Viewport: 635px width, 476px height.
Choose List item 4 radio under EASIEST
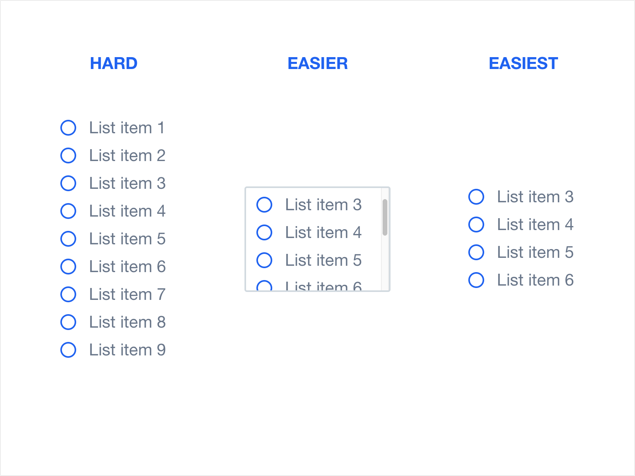tap(476, 225)
